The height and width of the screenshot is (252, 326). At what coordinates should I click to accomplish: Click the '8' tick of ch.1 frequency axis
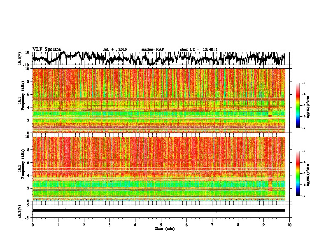coord(28,82)
